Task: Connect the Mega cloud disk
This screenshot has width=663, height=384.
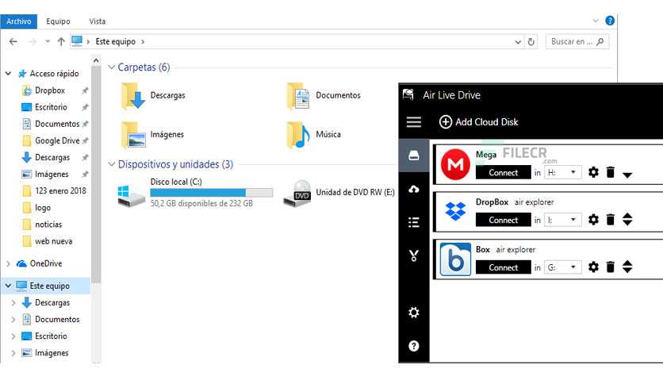Action: coord(503,172)
